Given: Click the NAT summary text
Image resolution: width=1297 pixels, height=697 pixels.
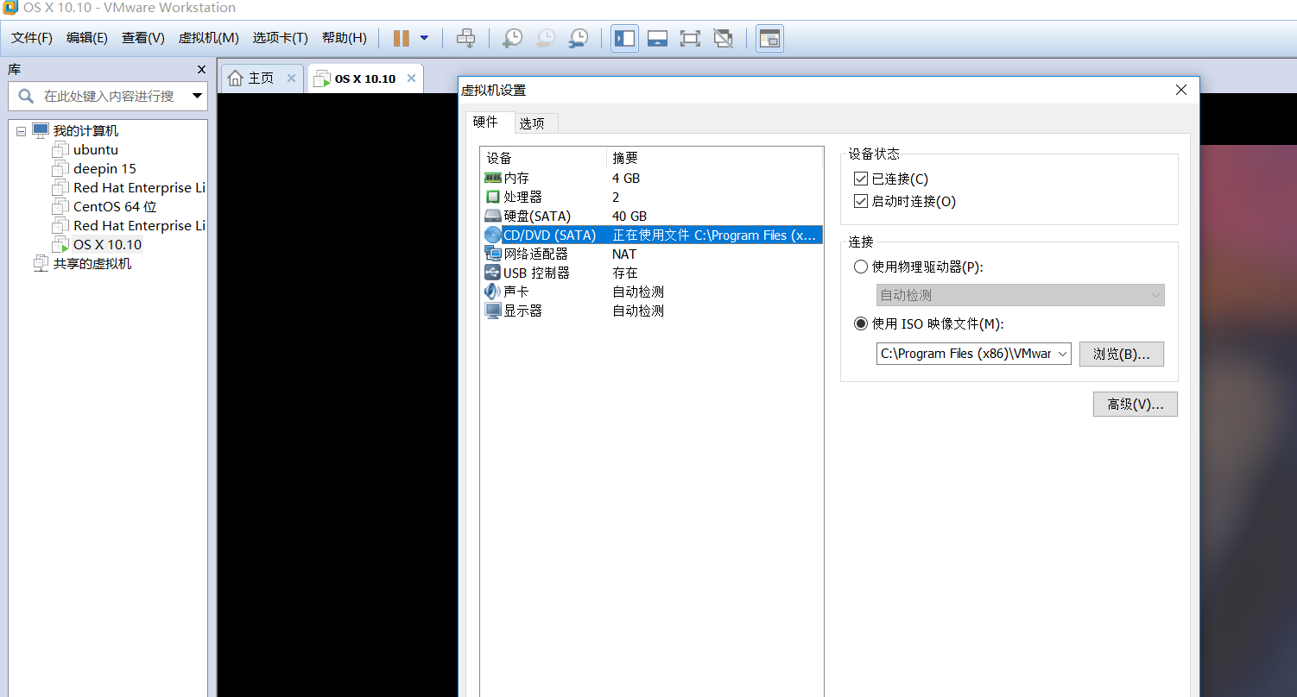Looking at the screenshot, I should (624, 254).
